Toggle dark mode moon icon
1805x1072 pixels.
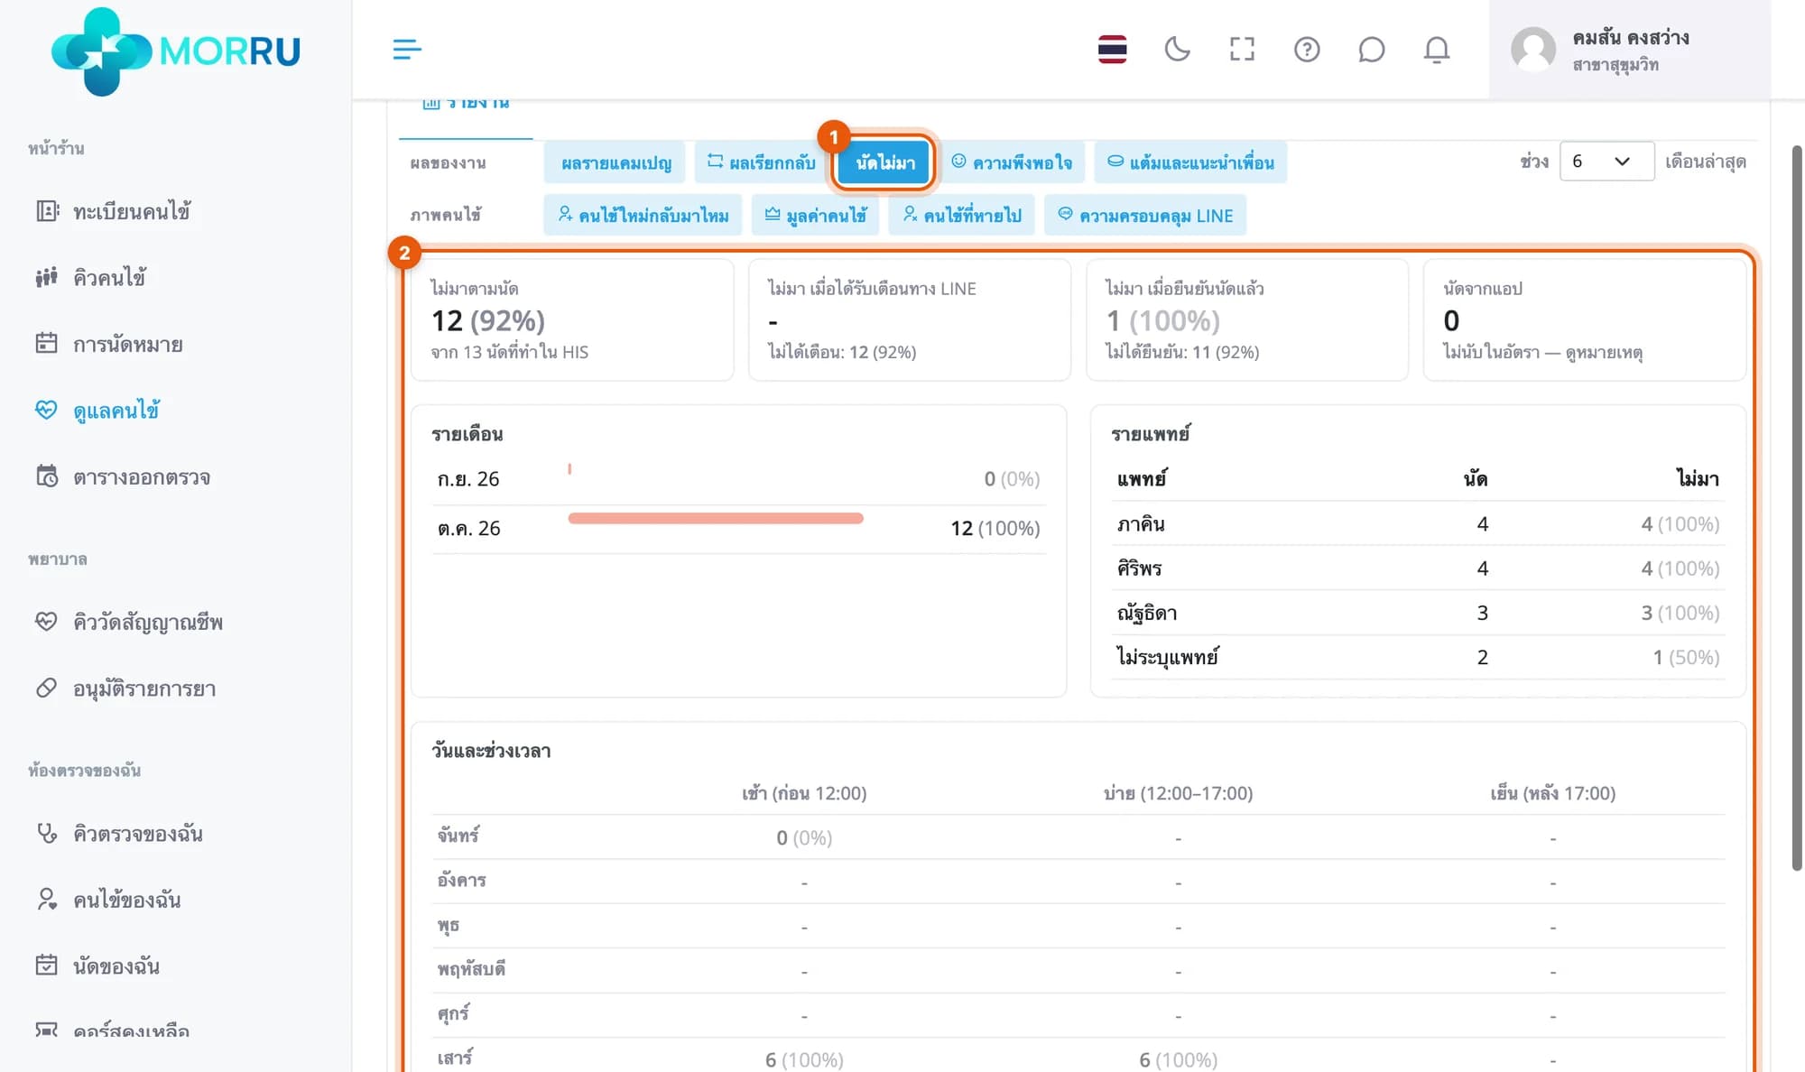pos(1177,49)
